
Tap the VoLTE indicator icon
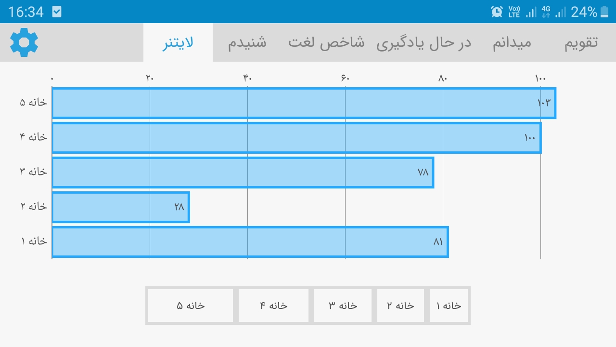point(514,12)
